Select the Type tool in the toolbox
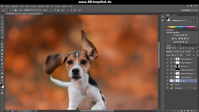 [x=2, y=67]
